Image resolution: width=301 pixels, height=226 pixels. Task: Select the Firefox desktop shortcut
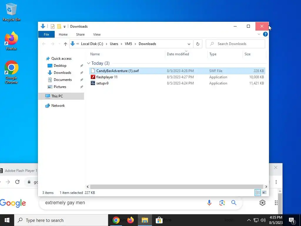tap(11, 41)
